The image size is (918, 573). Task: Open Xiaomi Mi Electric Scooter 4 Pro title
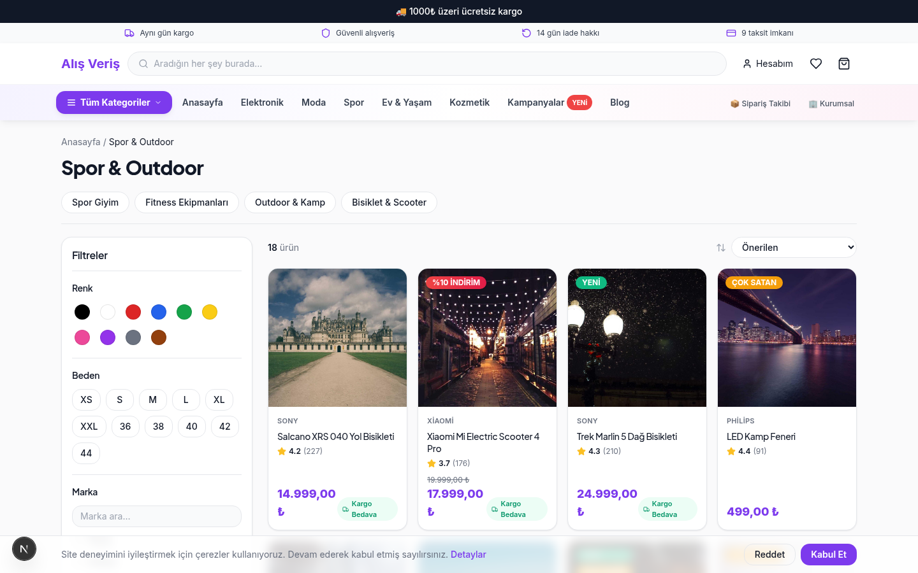coord(483,442)
